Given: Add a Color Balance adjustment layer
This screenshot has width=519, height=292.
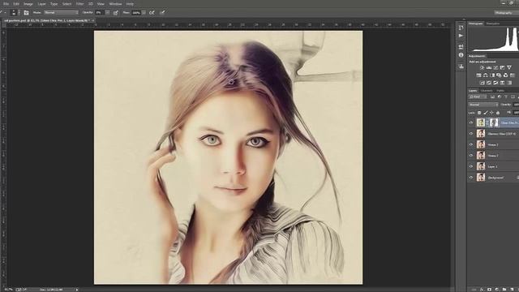Looking at the screenshot, I should pos(486,75).
